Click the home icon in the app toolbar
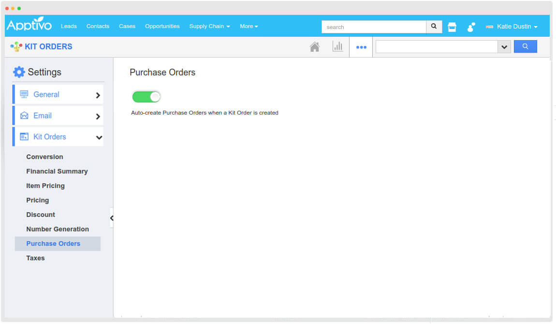556x324 pixels. 315,46
